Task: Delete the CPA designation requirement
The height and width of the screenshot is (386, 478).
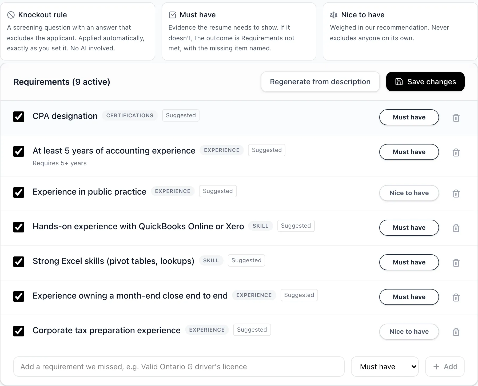Action: 456,118
